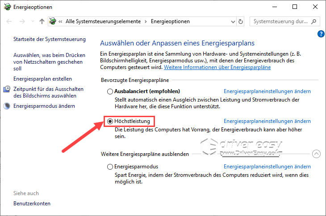Image resolution: width=326 pixels, height=216 pixels.
Task: Click the Siehe auch label
Action: 26,193
